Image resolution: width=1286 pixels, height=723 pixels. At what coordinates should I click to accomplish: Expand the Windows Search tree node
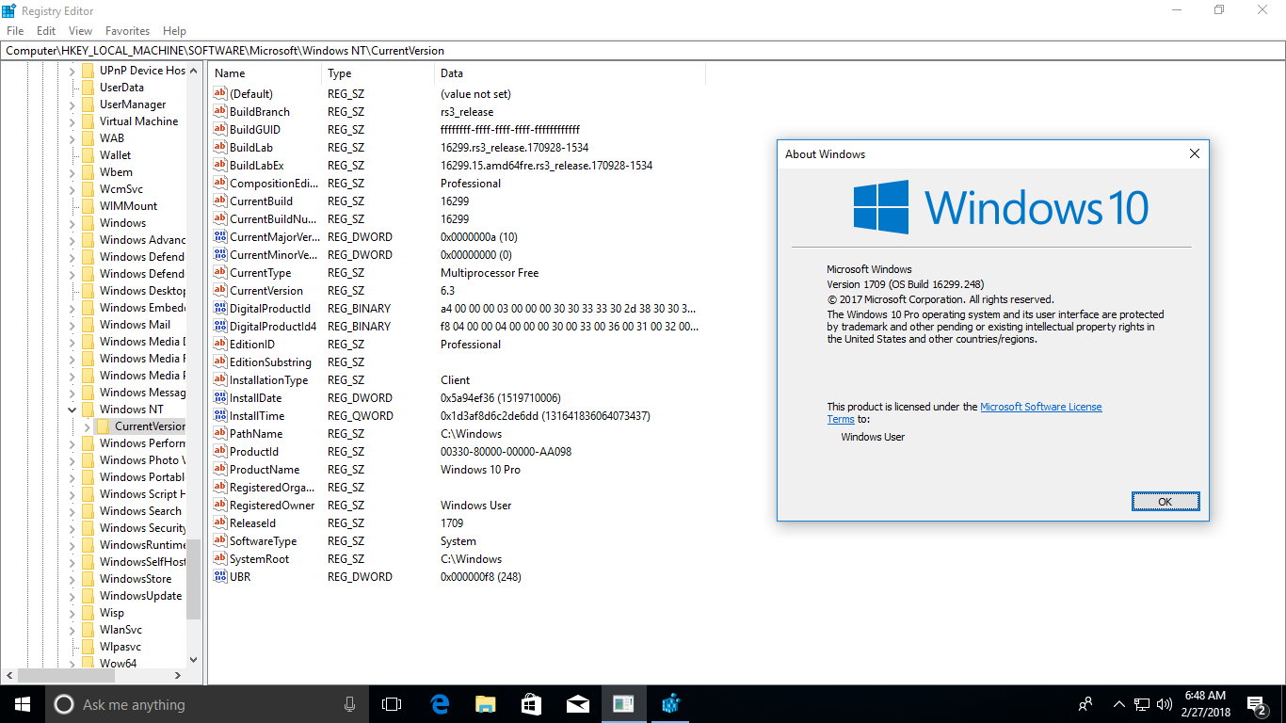(x=72, y=511)
